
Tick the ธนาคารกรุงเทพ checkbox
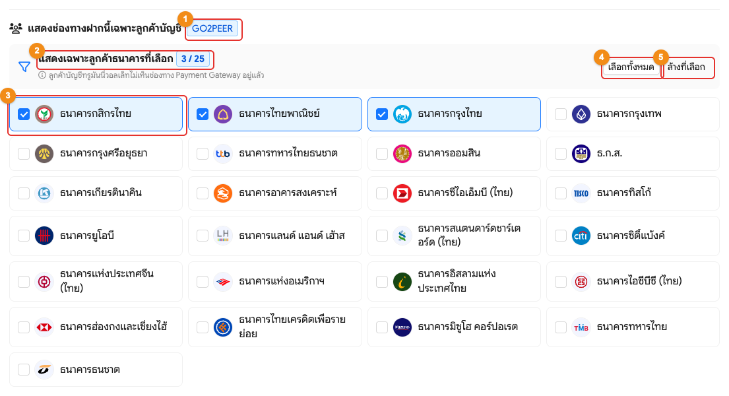(561, 114)
